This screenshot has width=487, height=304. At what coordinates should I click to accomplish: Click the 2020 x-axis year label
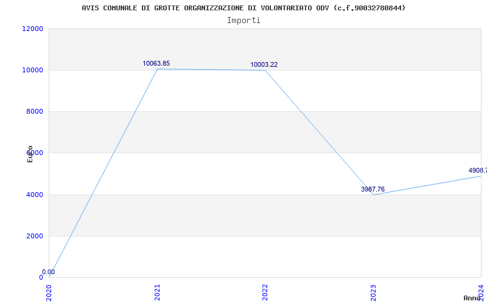(49, 292)
